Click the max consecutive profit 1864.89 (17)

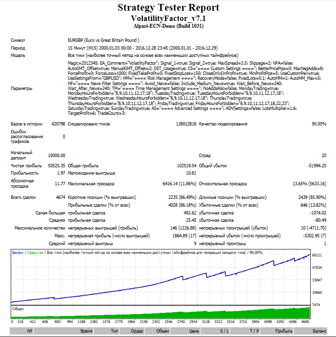point(185,236)
